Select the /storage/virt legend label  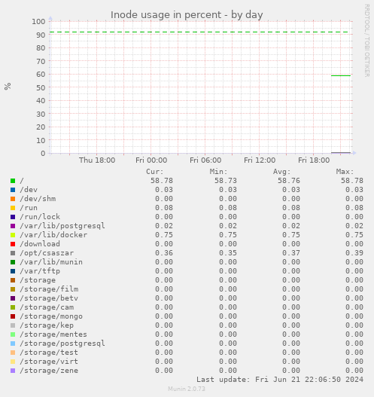point(49,362)
